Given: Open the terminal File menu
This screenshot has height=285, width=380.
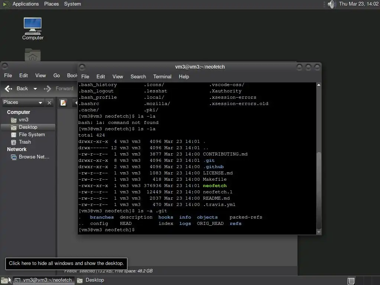Looking at the screenshot, I should [x=85, y=76].
